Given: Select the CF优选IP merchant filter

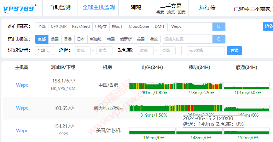Looking at the screenshot, I should coord(59,26).
